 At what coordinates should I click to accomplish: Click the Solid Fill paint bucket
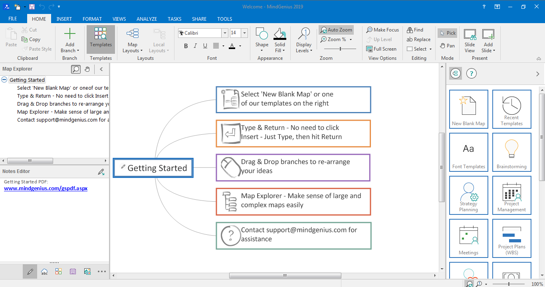point(280,34)
